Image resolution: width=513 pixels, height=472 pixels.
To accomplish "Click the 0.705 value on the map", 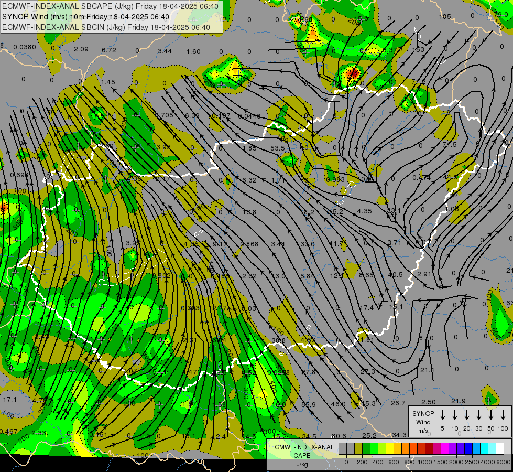I will tap(164, 115).
